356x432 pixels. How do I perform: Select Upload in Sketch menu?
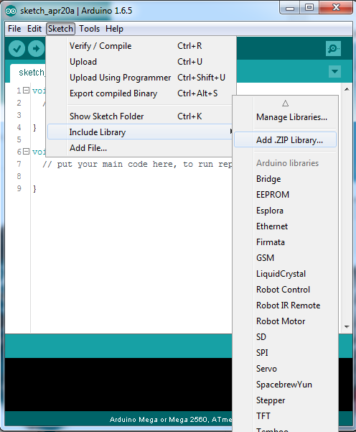click(x=141, y=62)
